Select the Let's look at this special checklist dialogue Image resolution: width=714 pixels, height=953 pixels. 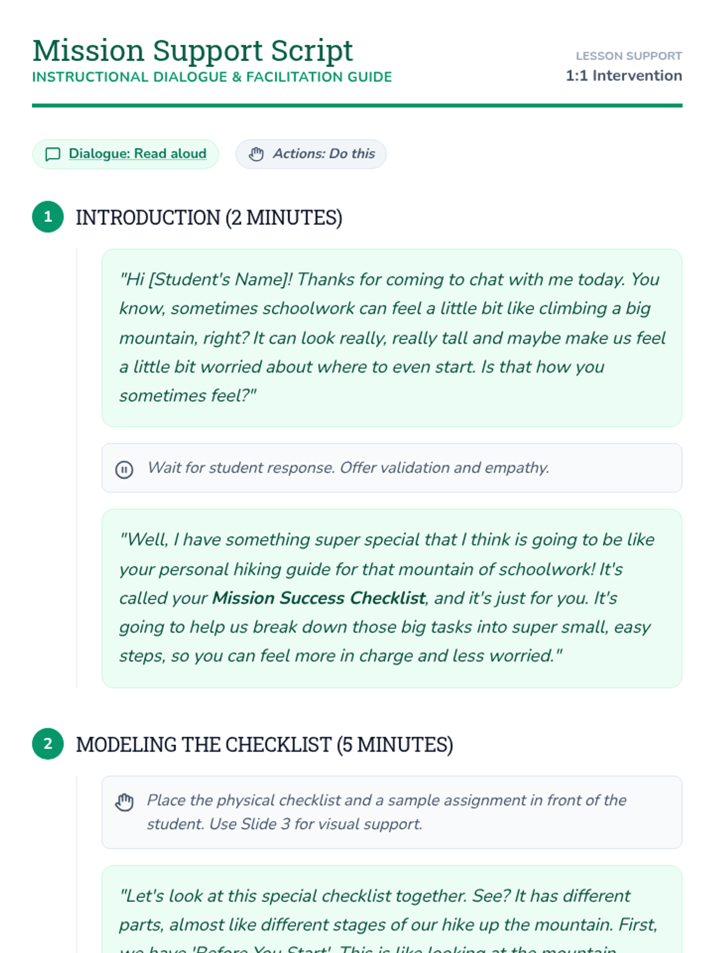tap(392, 910)
